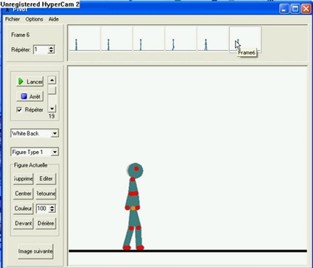Click the red head handle of the stickman
The width and height of the screenshot is (313, 268).
136,169
